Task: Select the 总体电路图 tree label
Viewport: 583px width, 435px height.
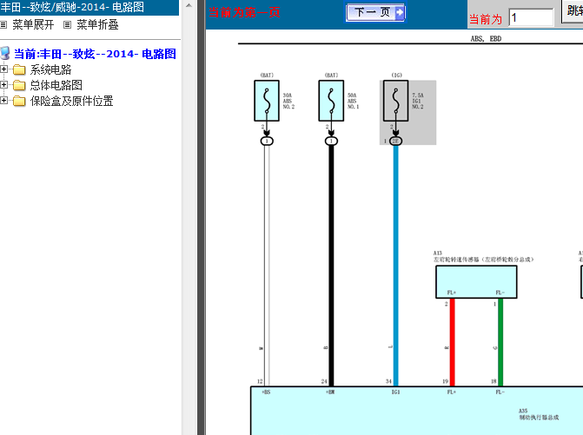Action: click(56, 85)
